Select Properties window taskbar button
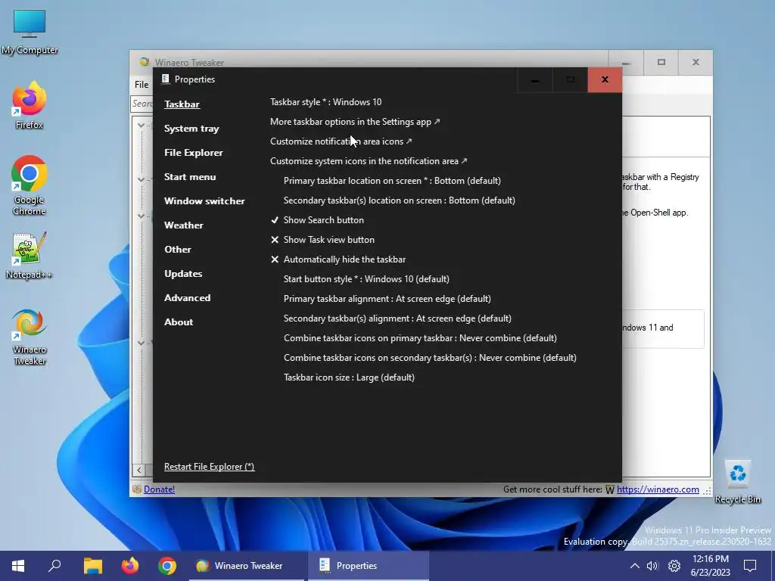Viewport: 775px width, 581px height. (x=369, y=566)
